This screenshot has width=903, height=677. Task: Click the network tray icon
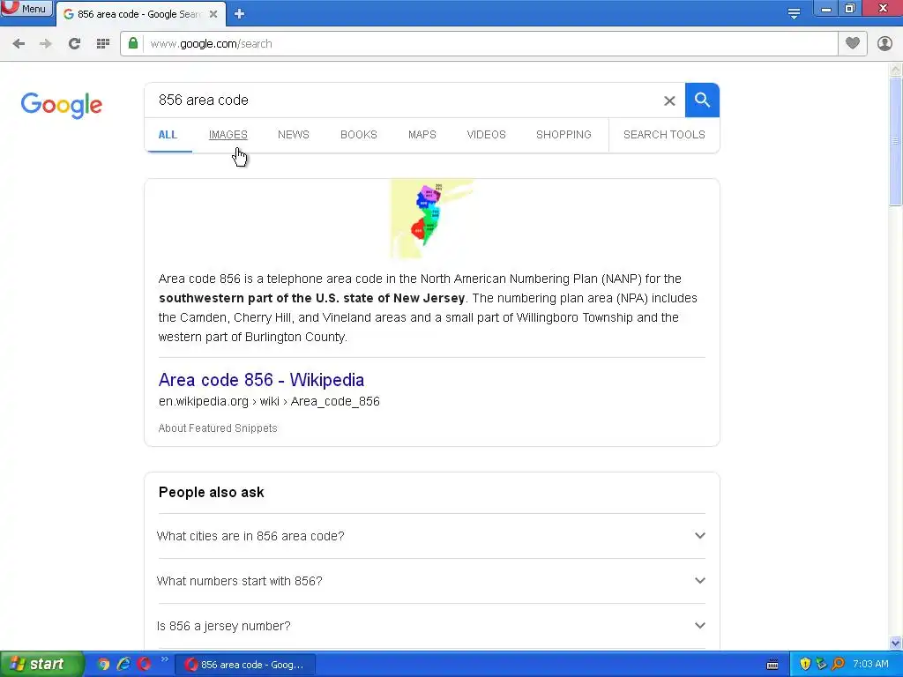821,665
